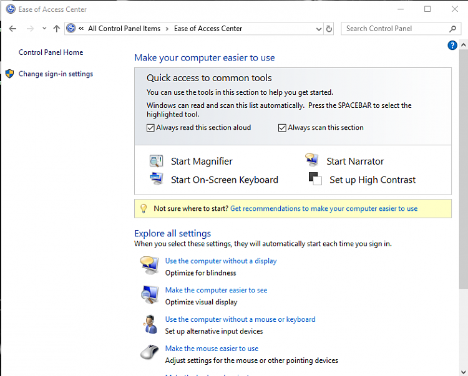Click the Start Narrator icon
The image size is (468, 376).
tap(312, 161)
